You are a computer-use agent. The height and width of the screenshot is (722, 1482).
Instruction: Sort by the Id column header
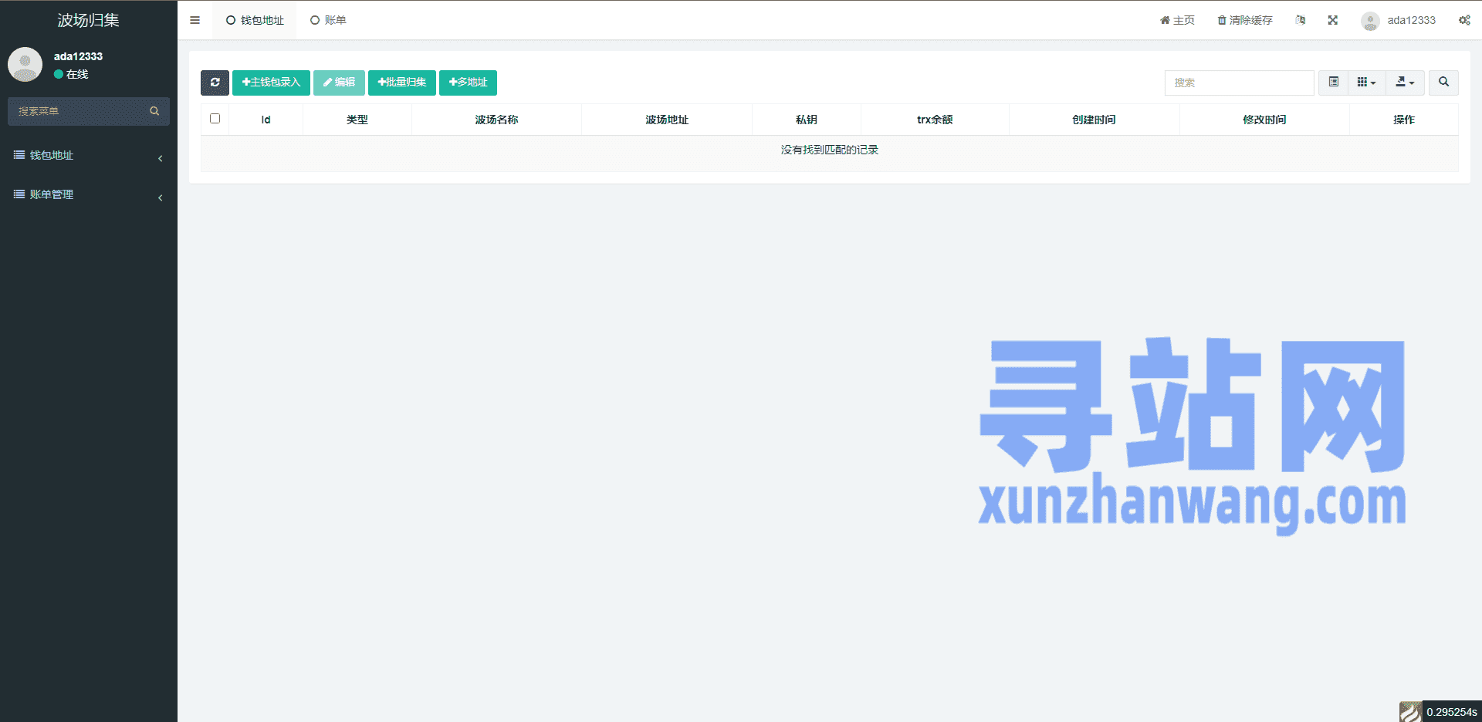266,120
